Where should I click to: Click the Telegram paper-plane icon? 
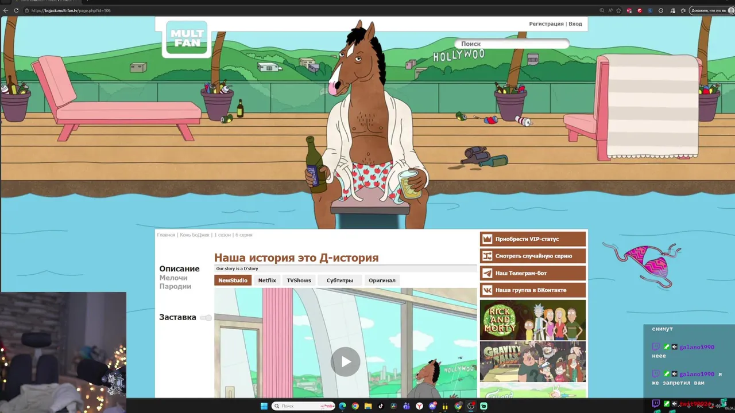click(488, 273)
